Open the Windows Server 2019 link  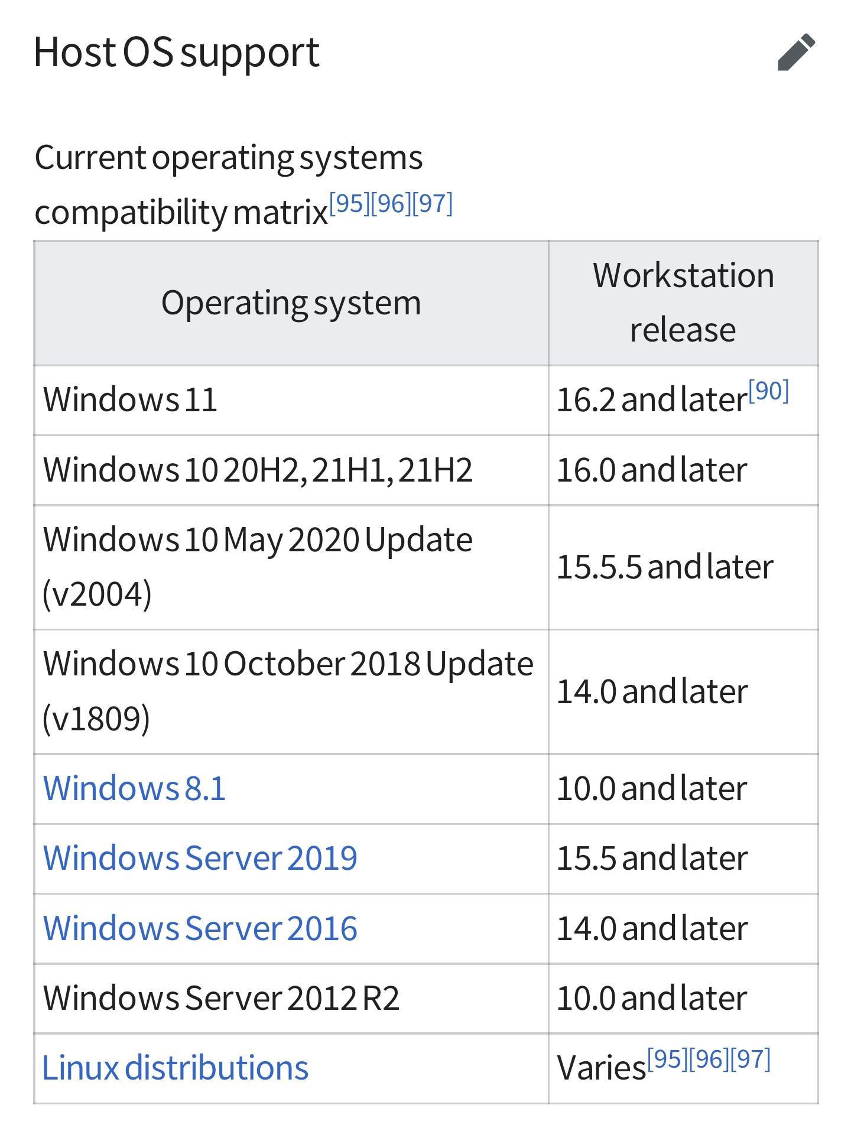click(200, 858)
